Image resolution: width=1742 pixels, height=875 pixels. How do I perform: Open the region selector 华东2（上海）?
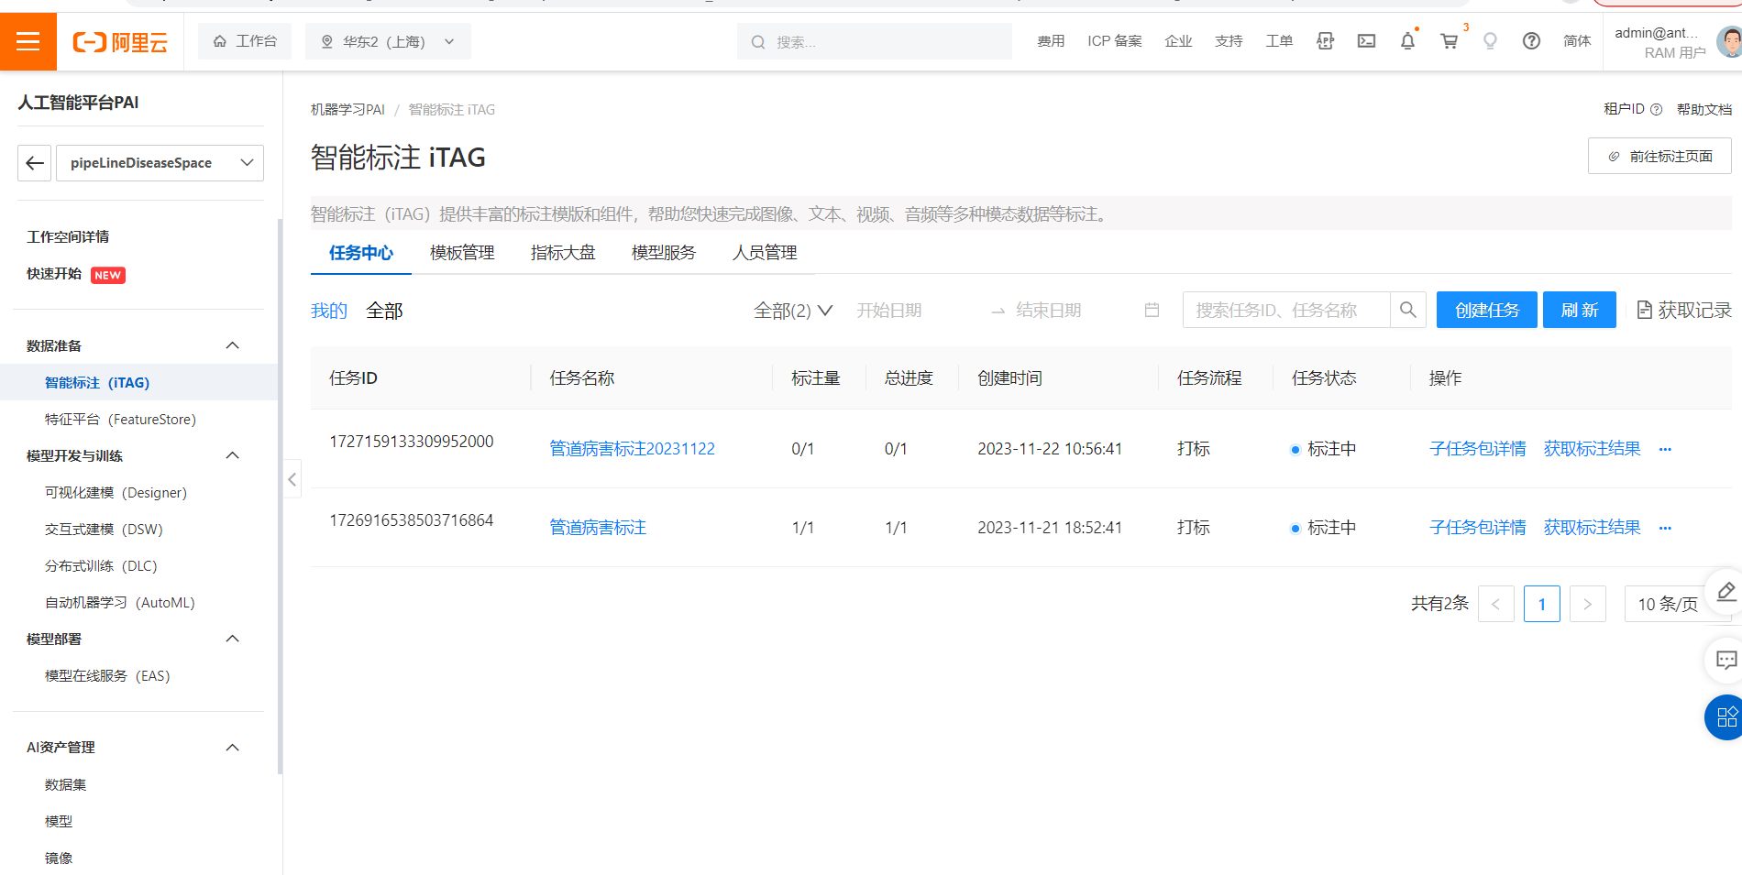pyautogui.click(x=388, y=41)
